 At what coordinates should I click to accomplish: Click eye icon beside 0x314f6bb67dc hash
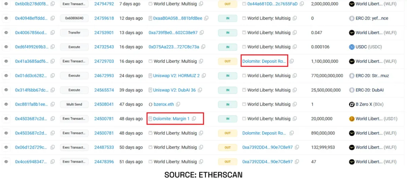coord(6,90)
